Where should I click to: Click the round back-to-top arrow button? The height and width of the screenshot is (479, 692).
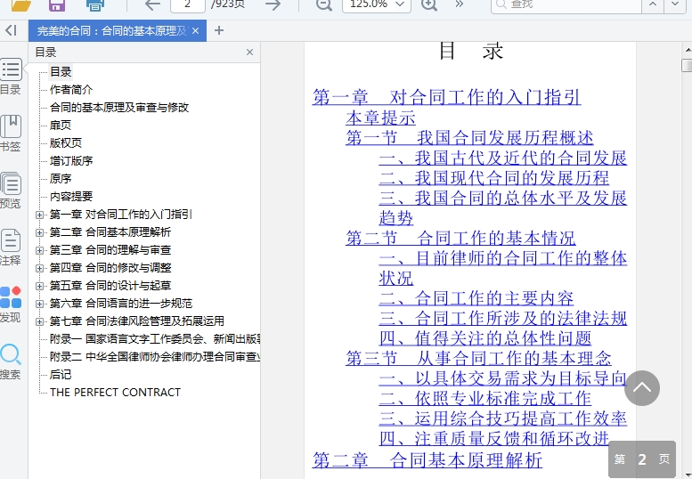pyautogui.click(x=642, y=388)
